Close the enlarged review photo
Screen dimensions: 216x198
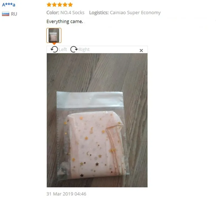(x=141, y=51)
